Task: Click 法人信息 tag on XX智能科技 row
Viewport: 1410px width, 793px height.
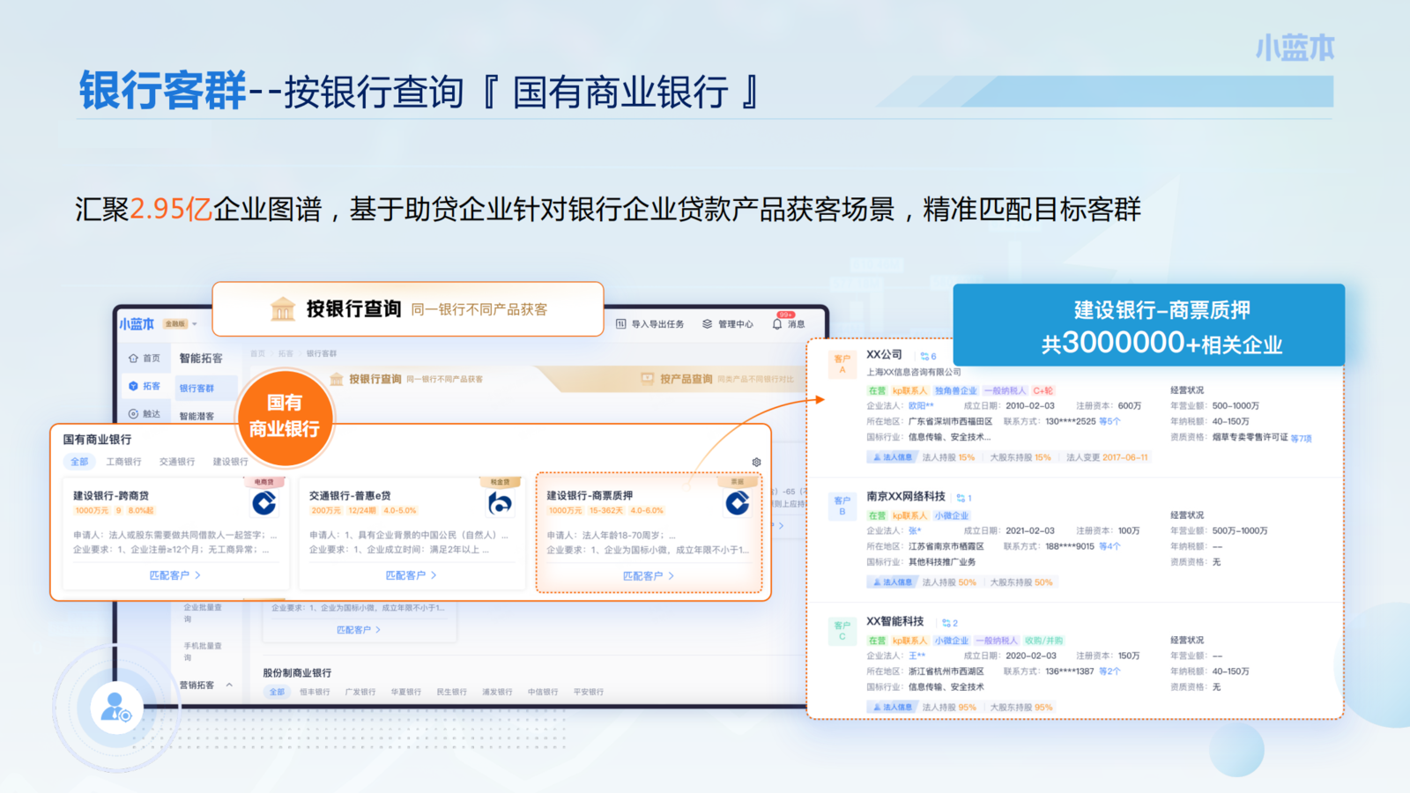Action: coord(892,708)
